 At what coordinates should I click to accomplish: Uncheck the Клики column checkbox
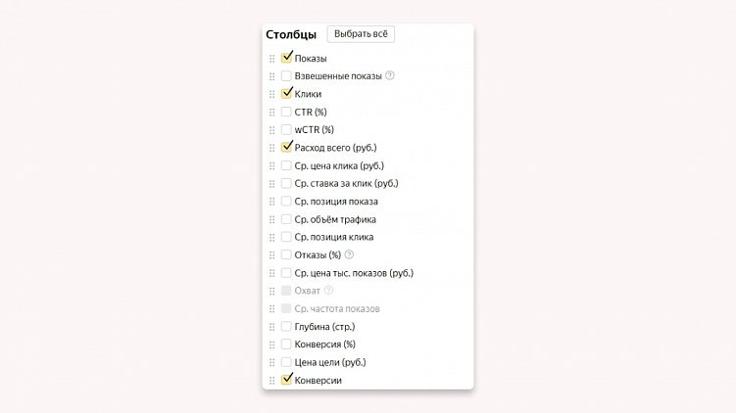tap(286, 94)
